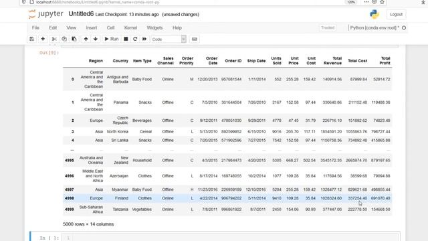Image resolution: width=428 pixels, height=241 pixels.
Task: Click the Beverages item type cell
Action: coord(142,120)
